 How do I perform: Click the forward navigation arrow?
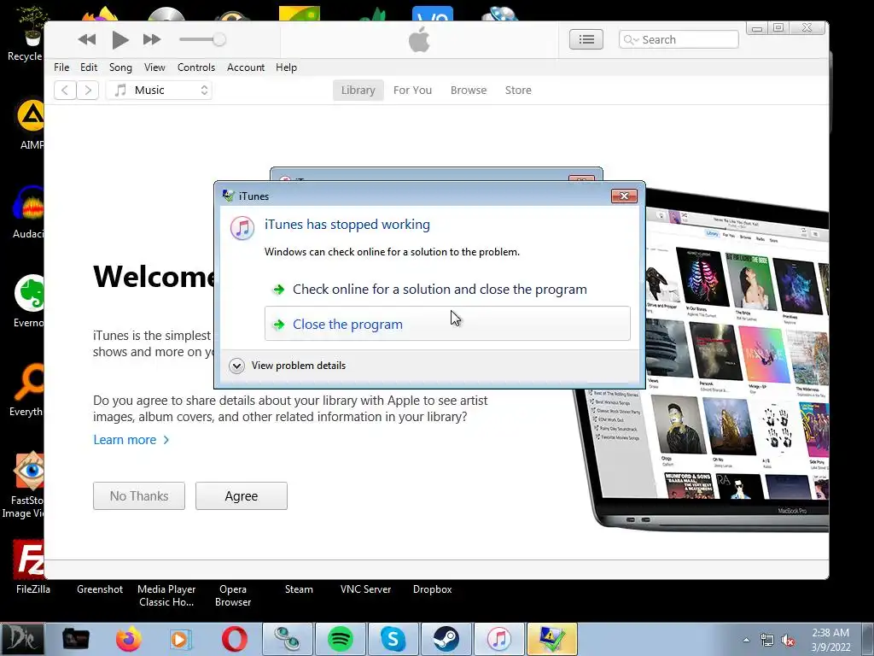point(88,90)
